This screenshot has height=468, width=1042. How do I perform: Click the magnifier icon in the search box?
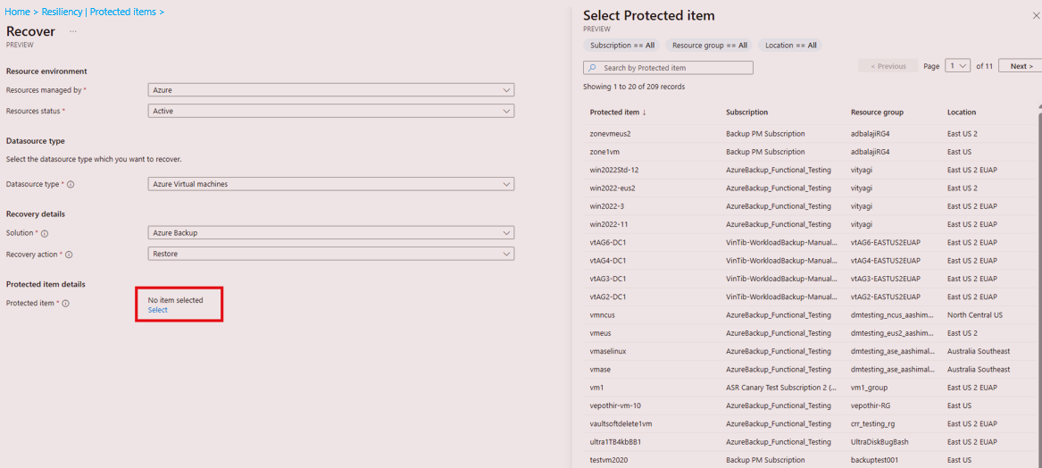592,68
